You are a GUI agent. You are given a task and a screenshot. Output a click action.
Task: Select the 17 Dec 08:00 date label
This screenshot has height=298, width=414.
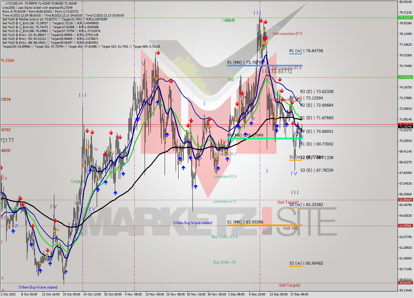pos(299,294)
